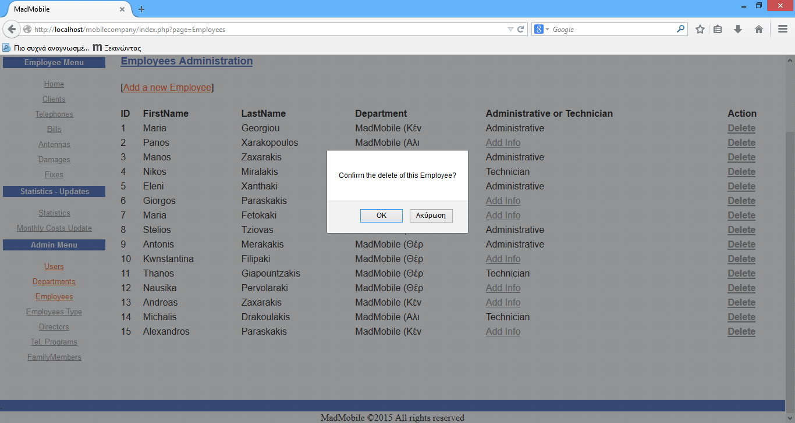Open the 'Ξεκινώντας' bookmark

[x=117, y=48]
